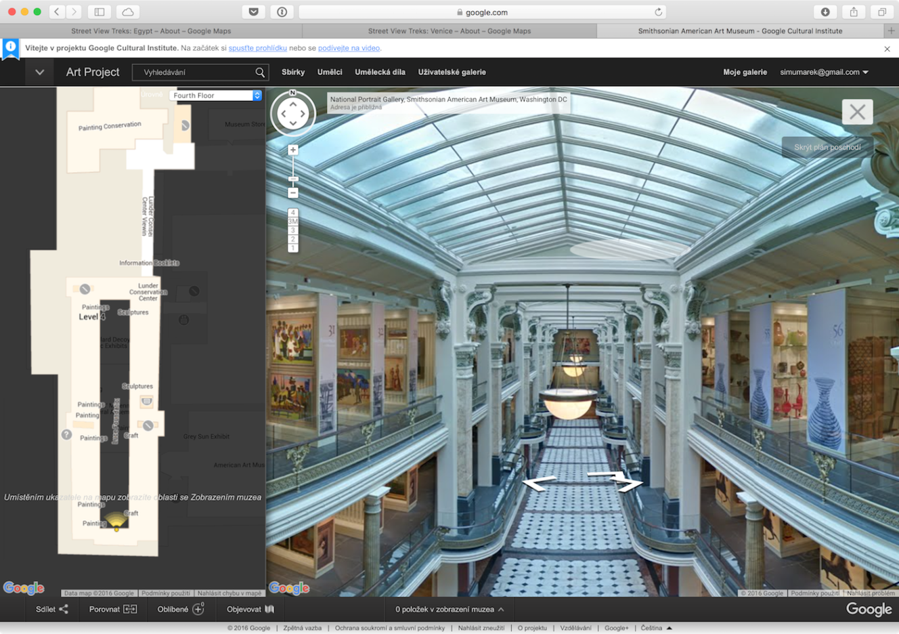
Task: Open the Vzdělávání footer link
Action: [x=575, y=628]
